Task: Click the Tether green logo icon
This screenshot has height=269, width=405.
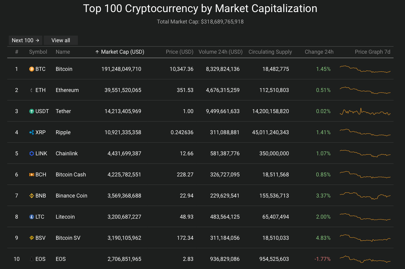Action: (x=32, y=111)
